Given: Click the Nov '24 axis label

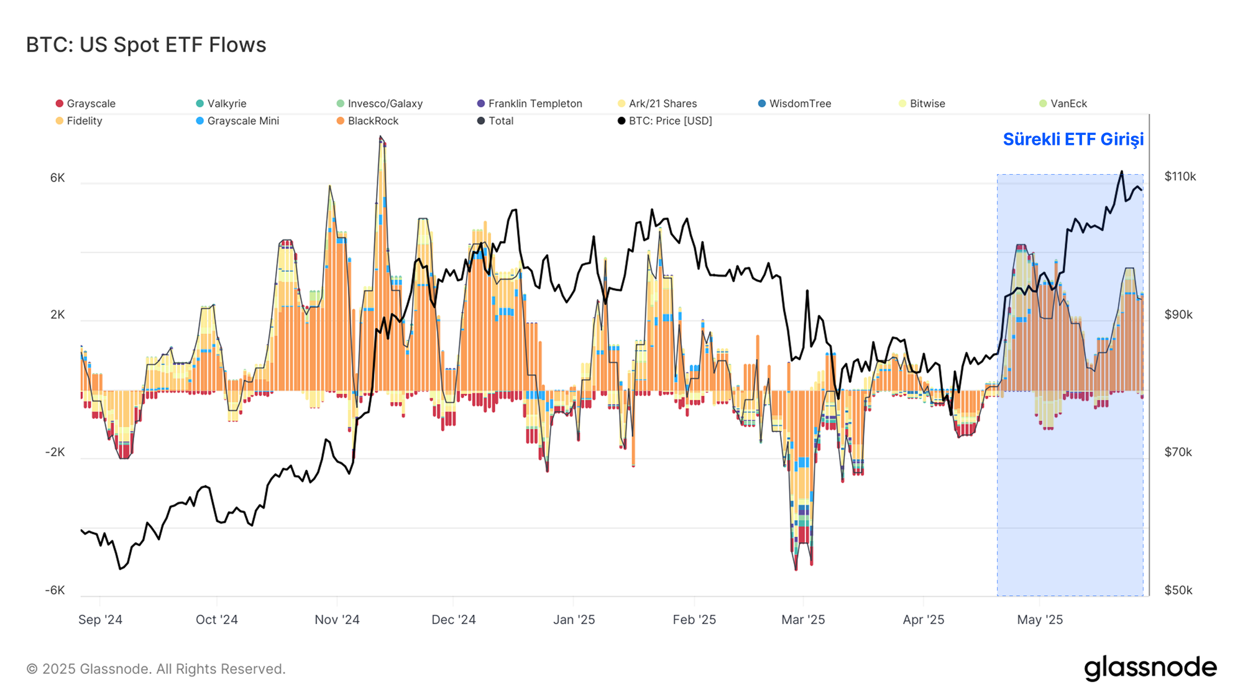Looking at the screenshot, I should [337, 620].
